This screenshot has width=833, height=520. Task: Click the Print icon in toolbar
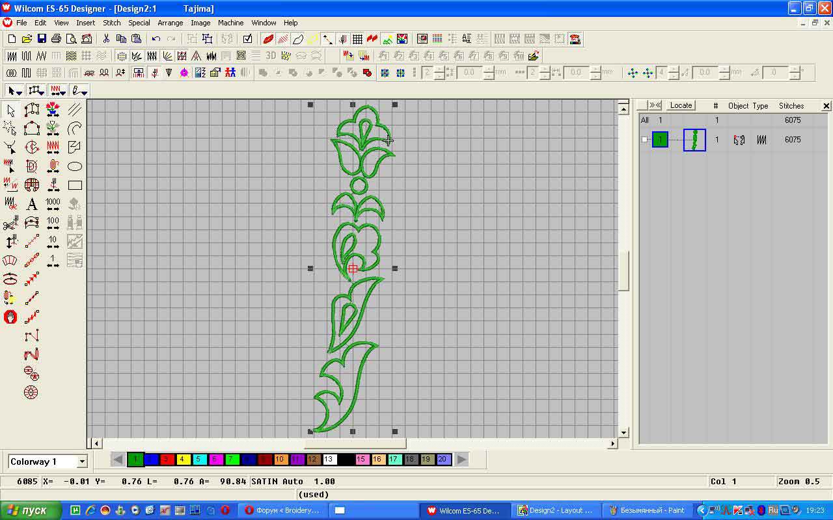(x=57, y=39)
